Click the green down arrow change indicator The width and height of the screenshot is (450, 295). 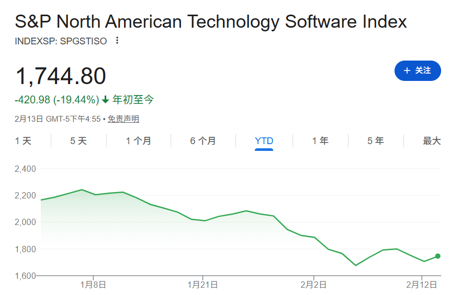(x=105, y=100)
